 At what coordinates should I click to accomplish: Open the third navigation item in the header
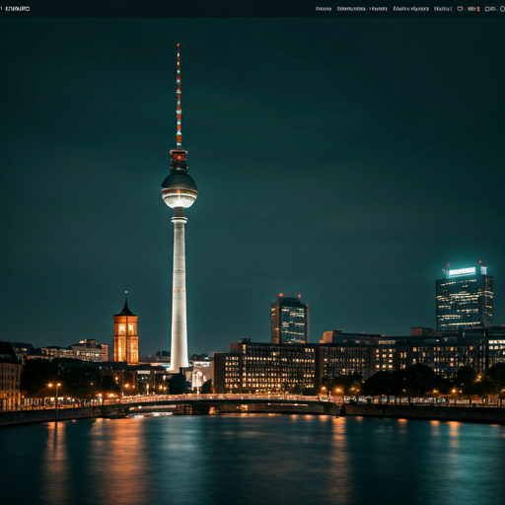pos(379,9)
